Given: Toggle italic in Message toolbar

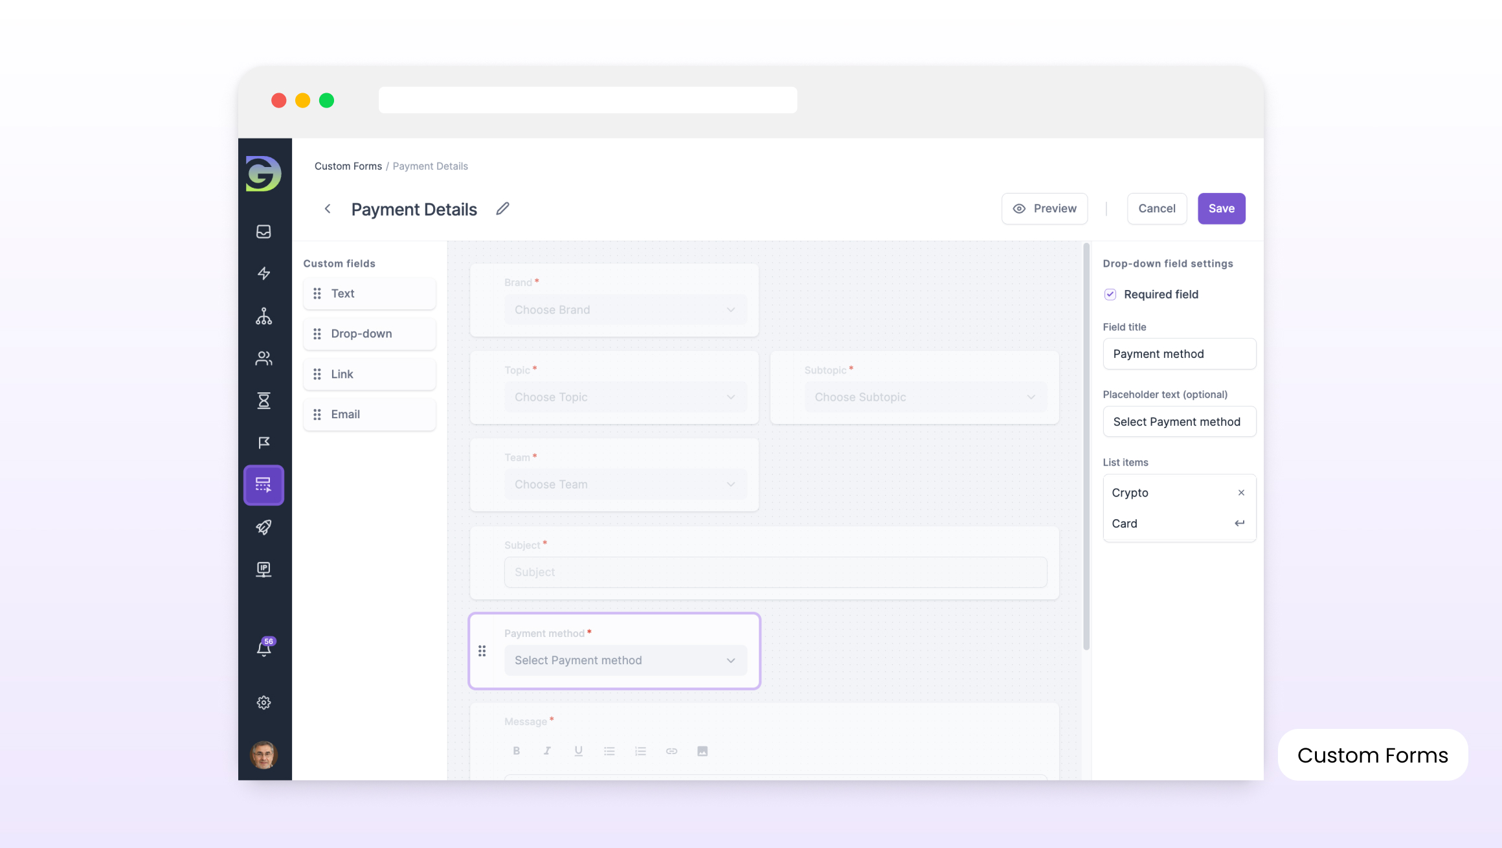Looking at the screenshot, I should (x=547, y=751).
